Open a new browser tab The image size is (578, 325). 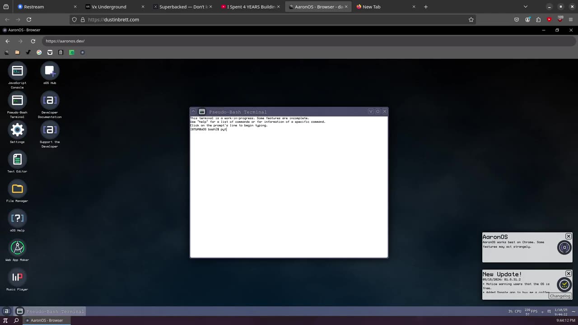pos(425,7)
